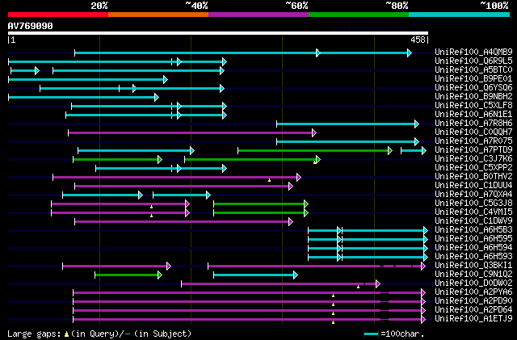
Task: Click yellow gap marker under UniRef100_B0THV2 bar
Action: [269, 180]
